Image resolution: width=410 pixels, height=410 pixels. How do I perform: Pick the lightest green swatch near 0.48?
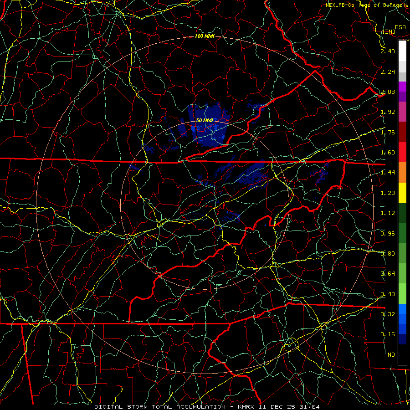pos(402,294)
